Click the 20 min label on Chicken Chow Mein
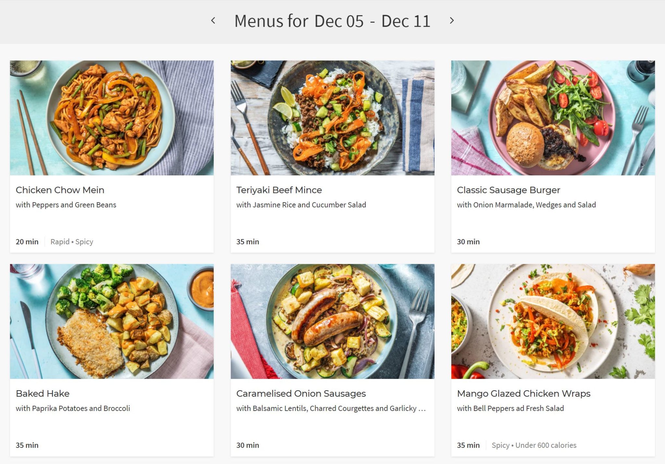This screenshot has width=665, height=464. 27,242
